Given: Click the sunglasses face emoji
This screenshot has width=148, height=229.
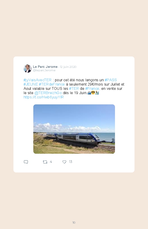Looking at the screenshot, I should (x=93, y=93).
